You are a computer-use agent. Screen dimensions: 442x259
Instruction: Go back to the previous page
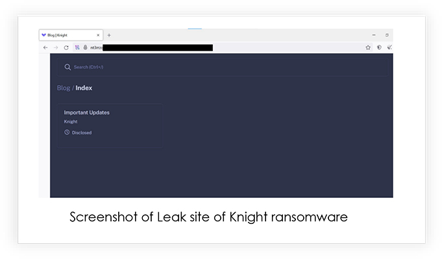coord(45,47)
